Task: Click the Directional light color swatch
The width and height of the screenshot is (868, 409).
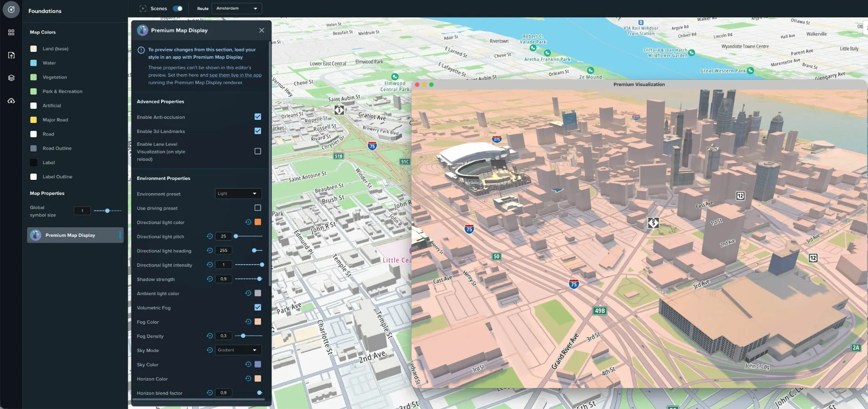Action: (x=258, y=222)
